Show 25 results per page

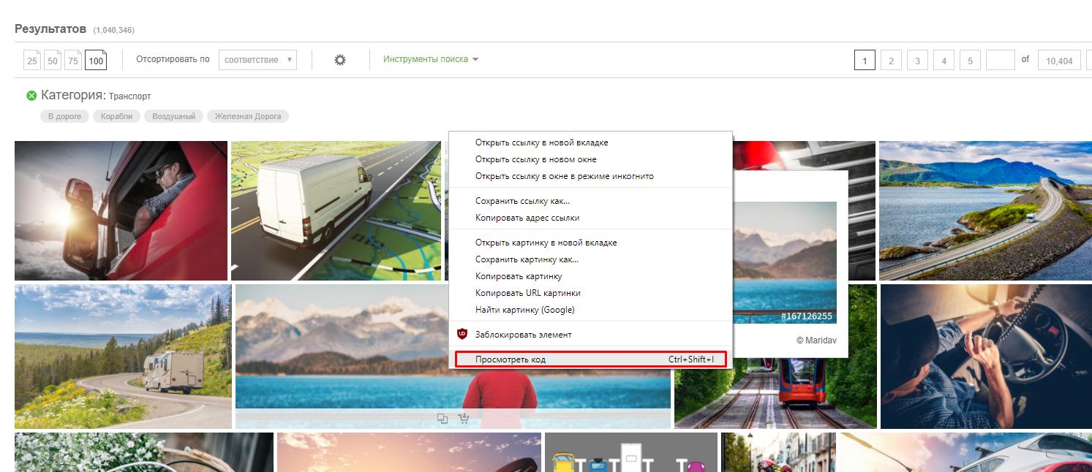click(32, 60)
